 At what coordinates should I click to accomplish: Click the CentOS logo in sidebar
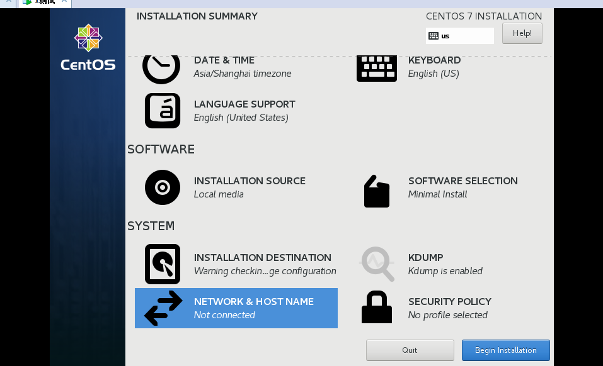[88, 47]
